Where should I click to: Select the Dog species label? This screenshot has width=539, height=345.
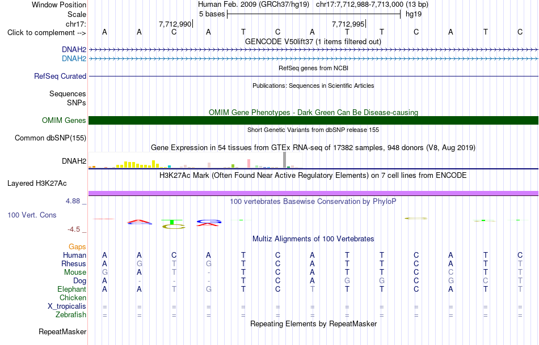point(79,281)
